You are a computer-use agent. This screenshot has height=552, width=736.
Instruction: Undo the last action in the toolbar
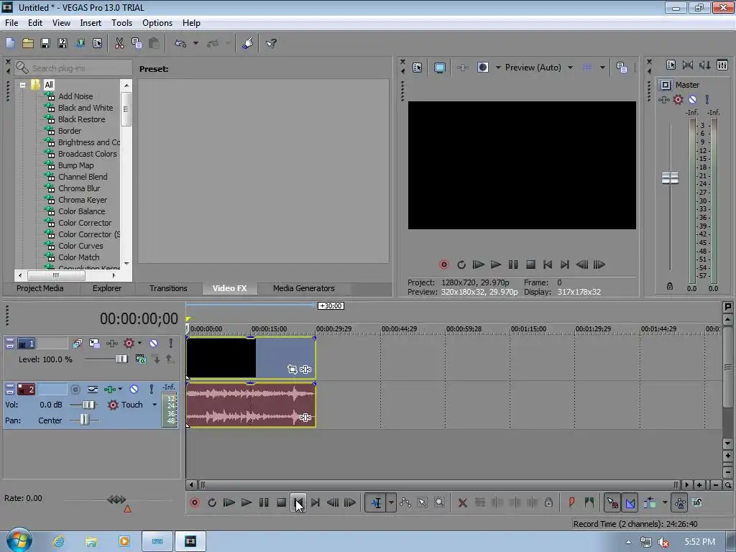[x=180, y=43]
